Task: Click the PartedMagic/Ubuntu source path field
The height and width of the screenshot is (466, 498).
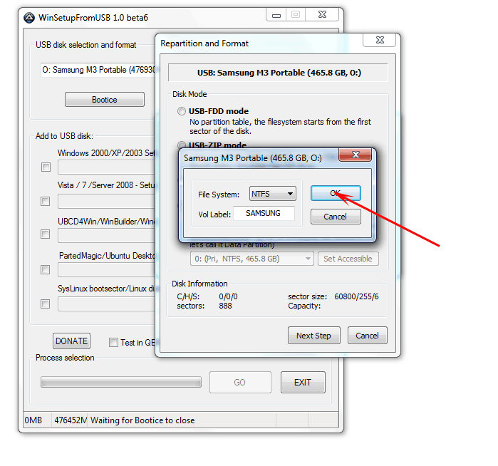Action: pyautogui.click(x=106, y=270)
